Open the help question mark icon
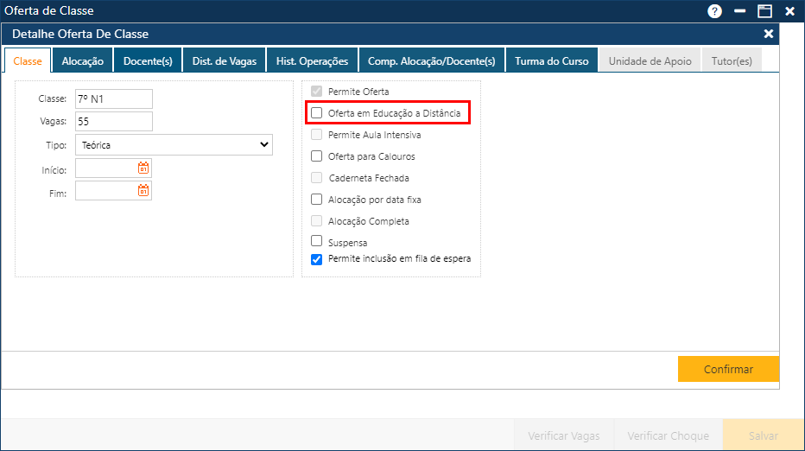The width and height of the screenshot is (805, 451). (x=714, y=11)
